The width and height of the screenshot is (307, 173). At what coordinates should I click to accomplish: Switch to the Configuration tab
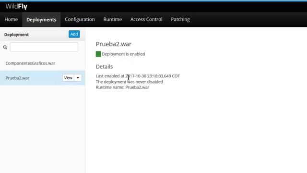(x=80, y=19)
